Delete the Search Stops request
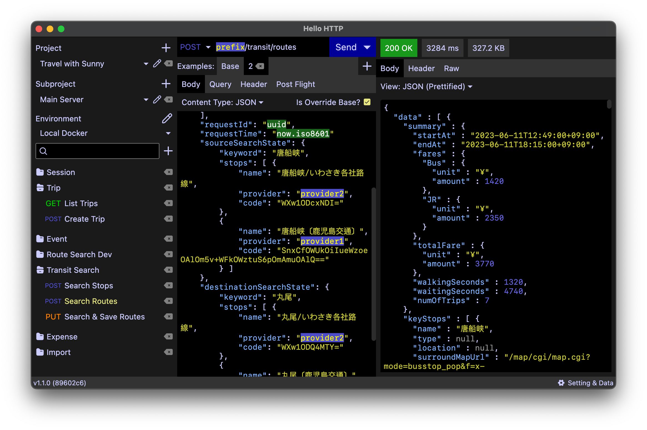This screenshot has width=647, height=430. [168, 286]
